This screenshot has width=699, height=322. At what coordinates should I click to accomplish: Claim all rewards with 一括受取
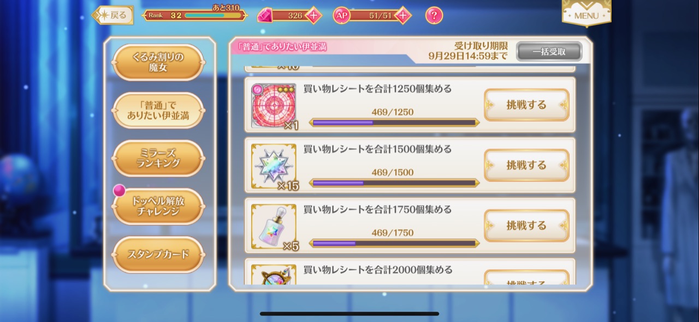[x=549, y=52]
